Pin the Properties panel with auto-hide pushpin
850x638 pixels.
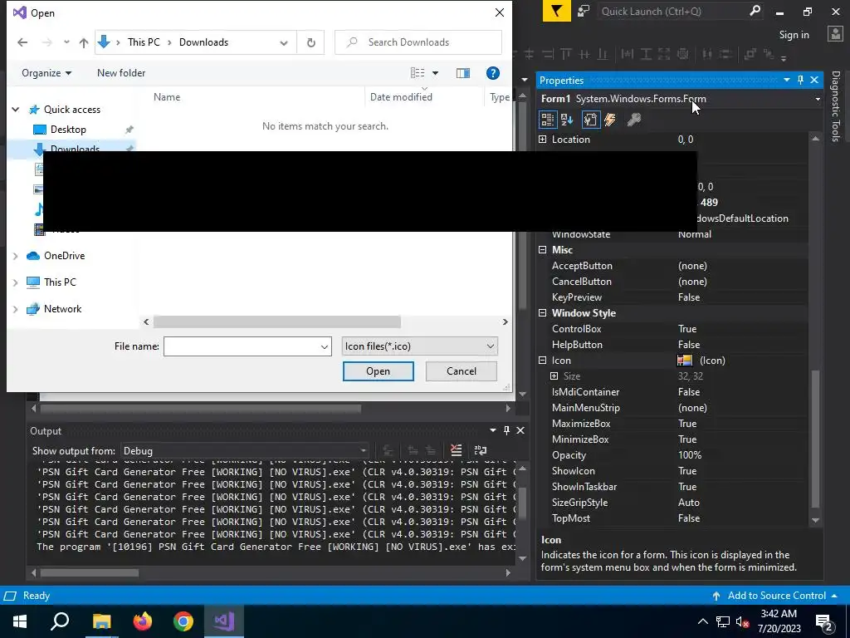pyautogui.click(x=801, y=80)
